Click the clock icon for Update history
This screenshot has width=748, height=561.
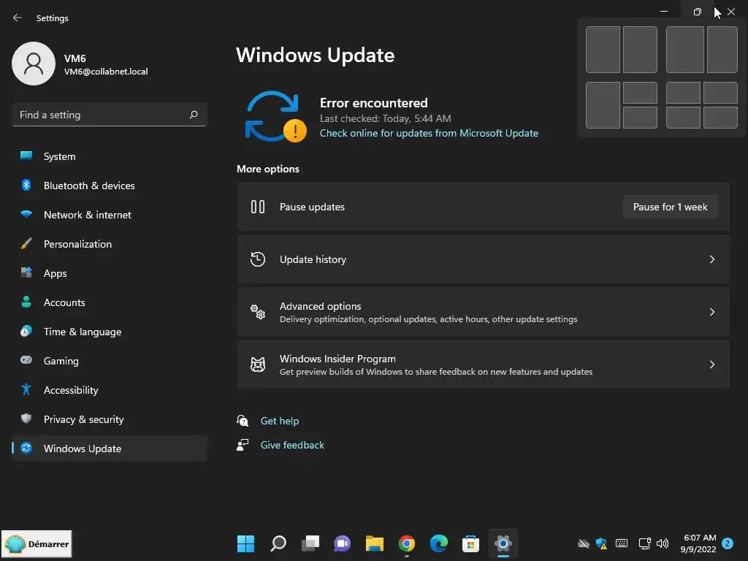click(258, 259)
